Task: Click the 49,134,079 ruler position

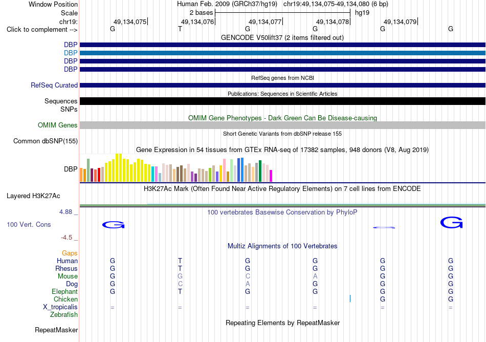Action: [400, 22]
